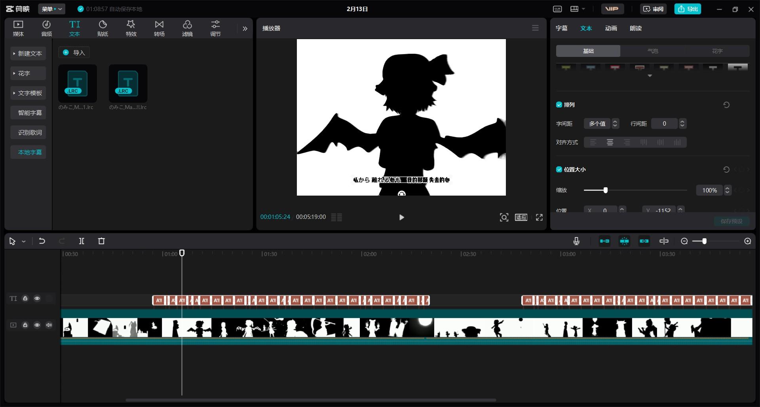
Task: Open the 滤镜 filters panel
Action: 187,28
